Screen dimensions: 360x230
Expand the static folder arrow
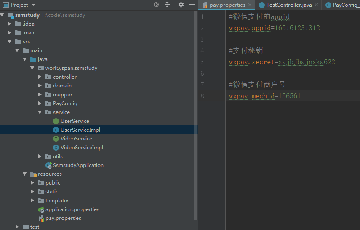point(32,192)
